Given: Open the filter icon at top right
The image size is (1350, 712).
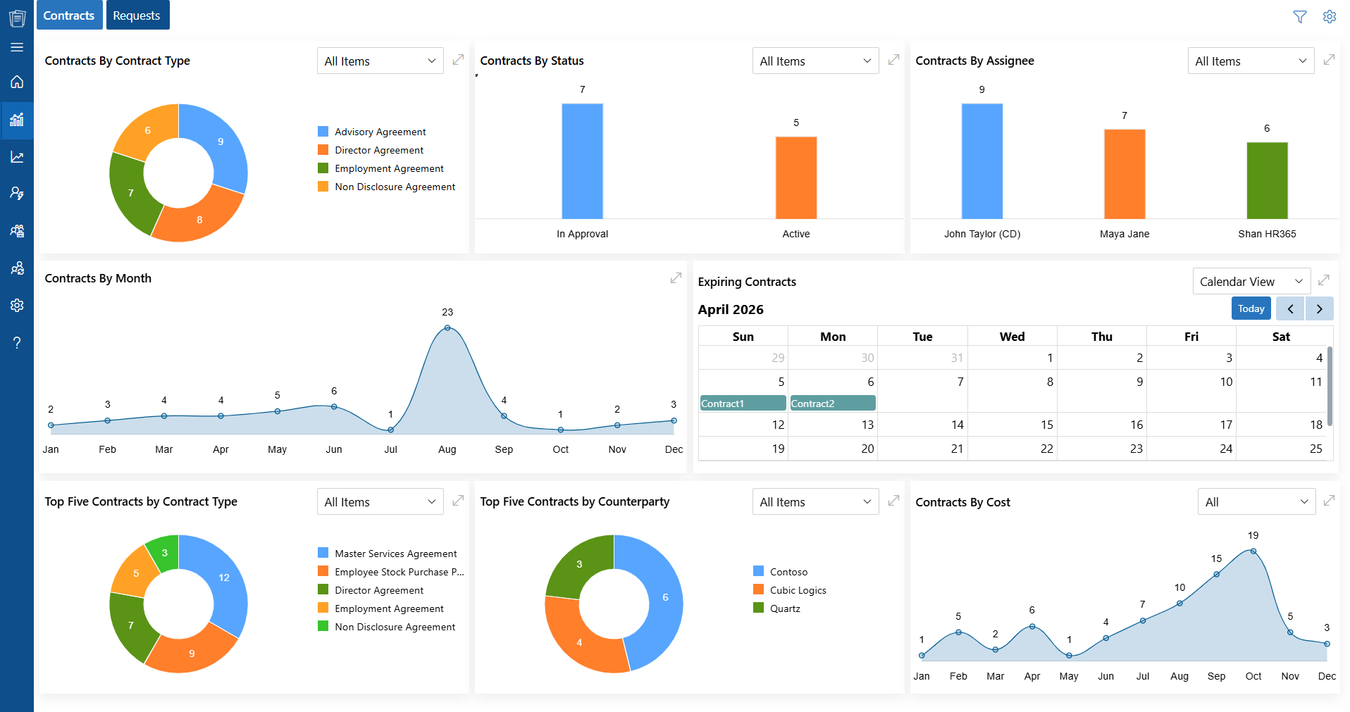Looking at the screenshot, I should tap(1300, 17).
